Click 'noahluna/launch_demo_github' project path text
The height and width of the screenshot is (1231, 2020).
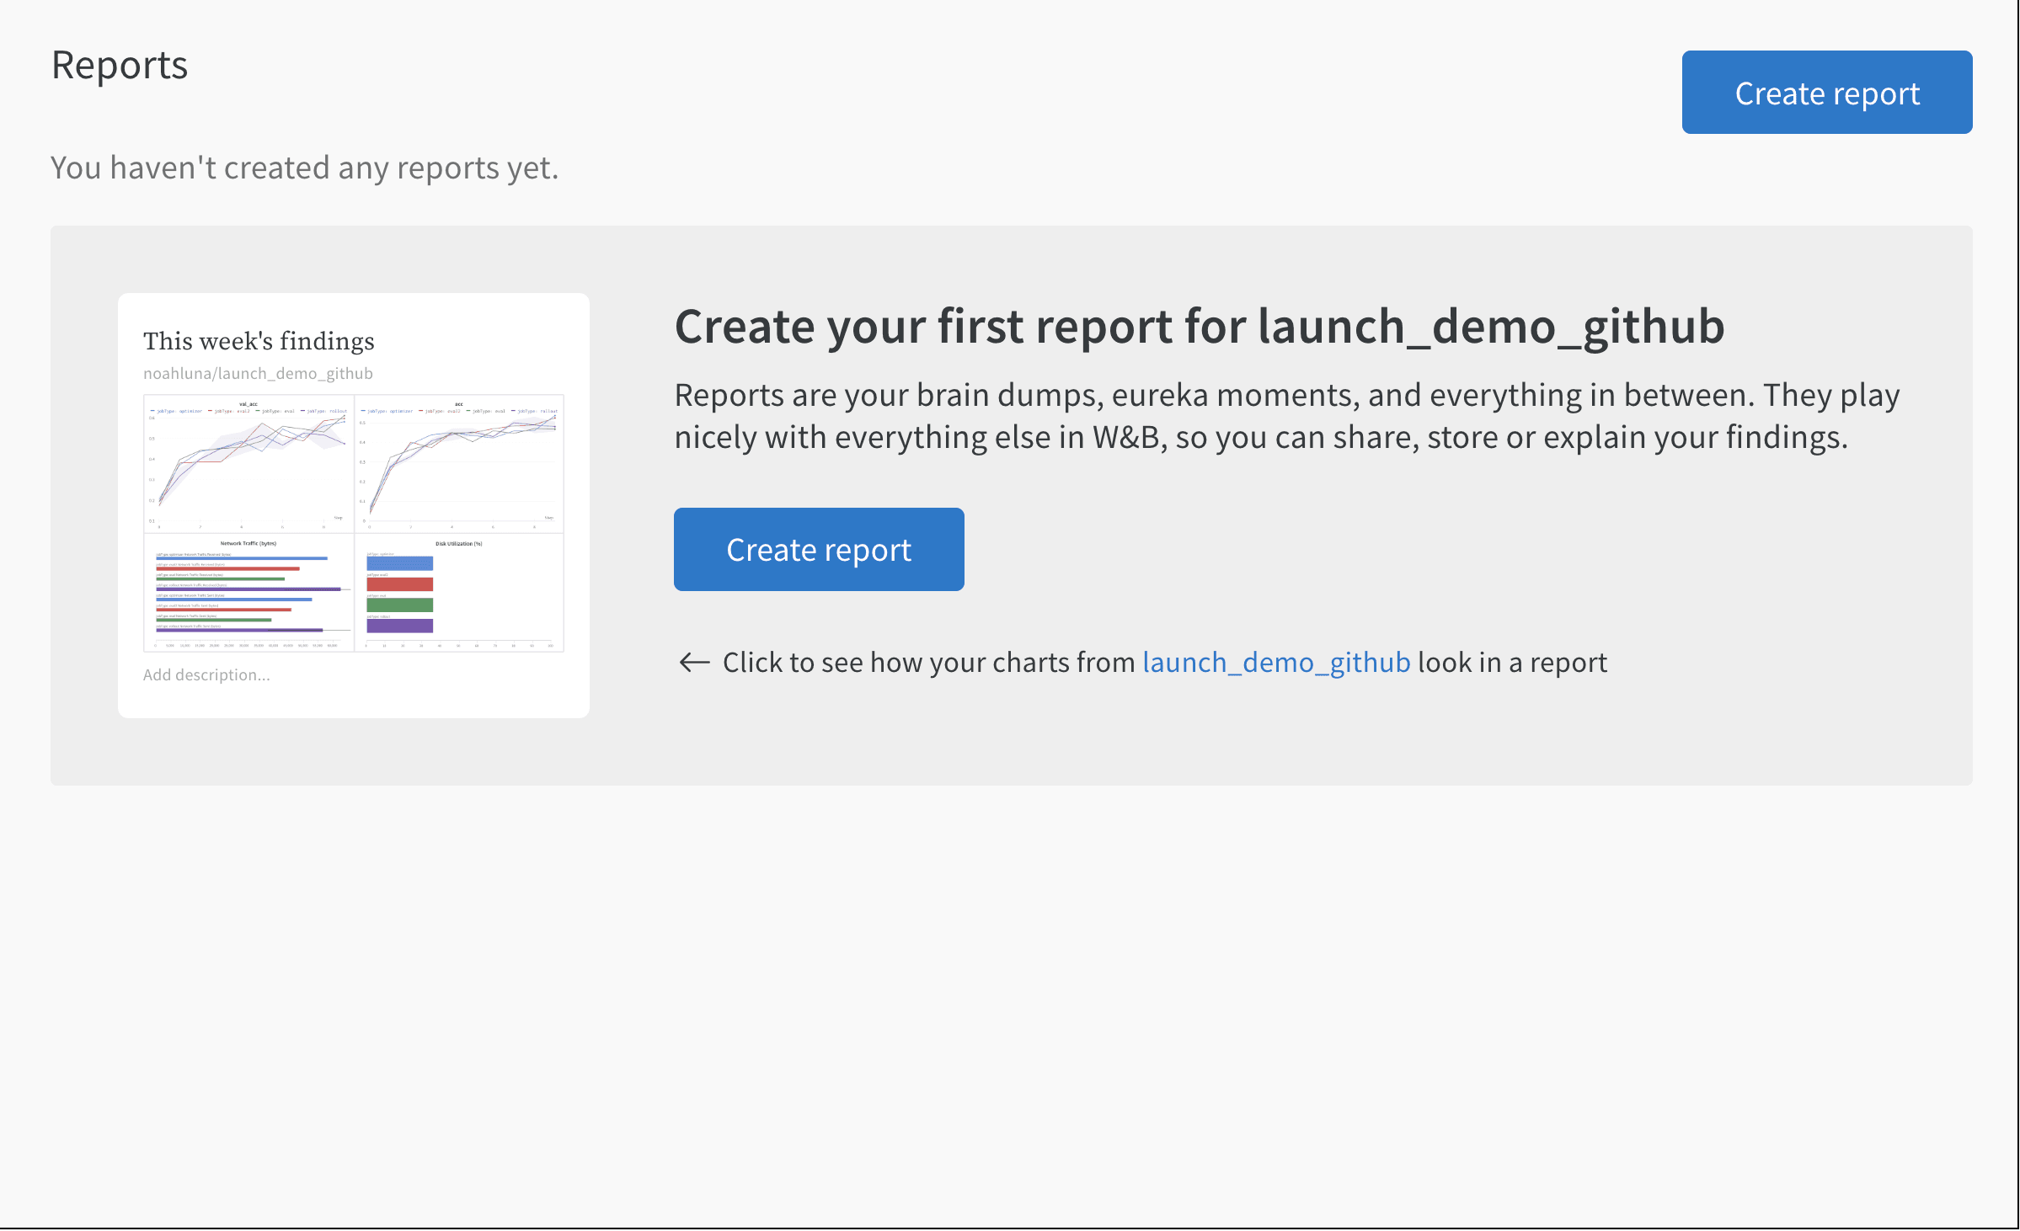tap(258, 373)
